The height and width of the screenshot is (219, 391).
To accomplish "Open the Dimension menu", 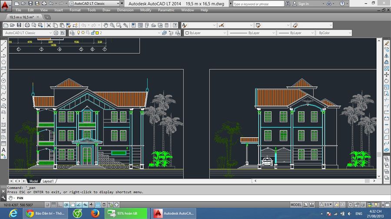I will [x=125, y=10].
